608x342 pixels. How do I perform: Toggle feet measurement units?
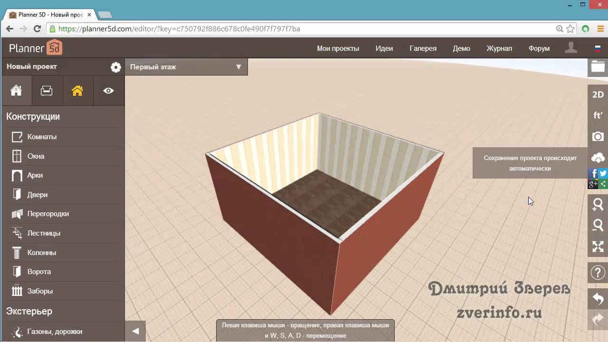(598, 115)
